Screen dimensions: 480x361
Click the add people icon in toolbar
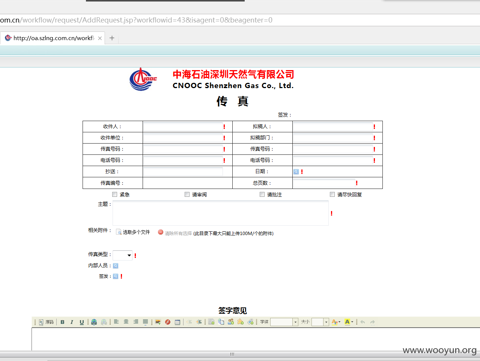click(x=231, y=322)
